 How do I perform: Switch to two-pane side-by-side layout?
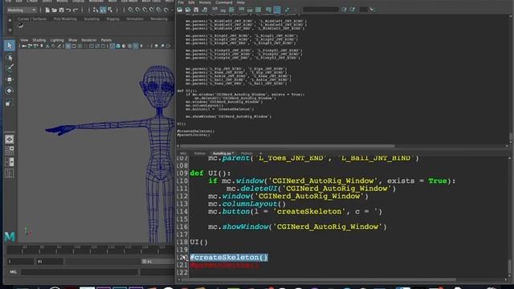(x=10, y=162)
